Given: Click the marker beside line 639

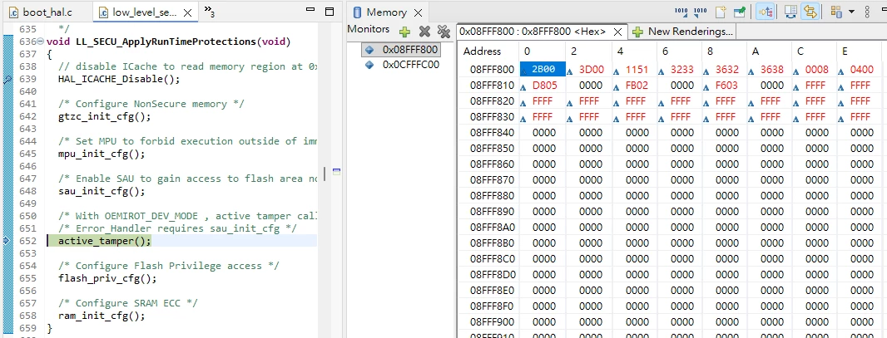Looking at the screenshot, I should point(6,79).
